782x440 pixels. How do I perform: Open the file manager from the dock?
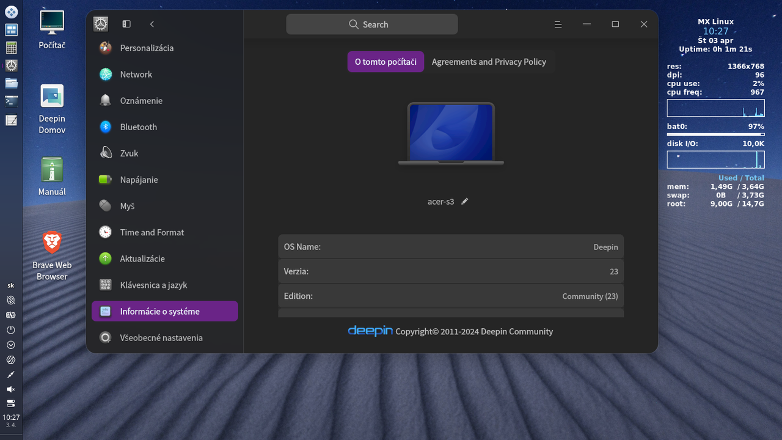pyautogui.click(x=11, y=83)
